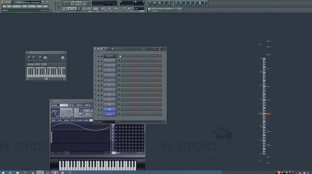Viewport: 312px width, 174px height.
Task: Click the audio editor scissors toolbar icon
Action: click(x=190, y=3)
